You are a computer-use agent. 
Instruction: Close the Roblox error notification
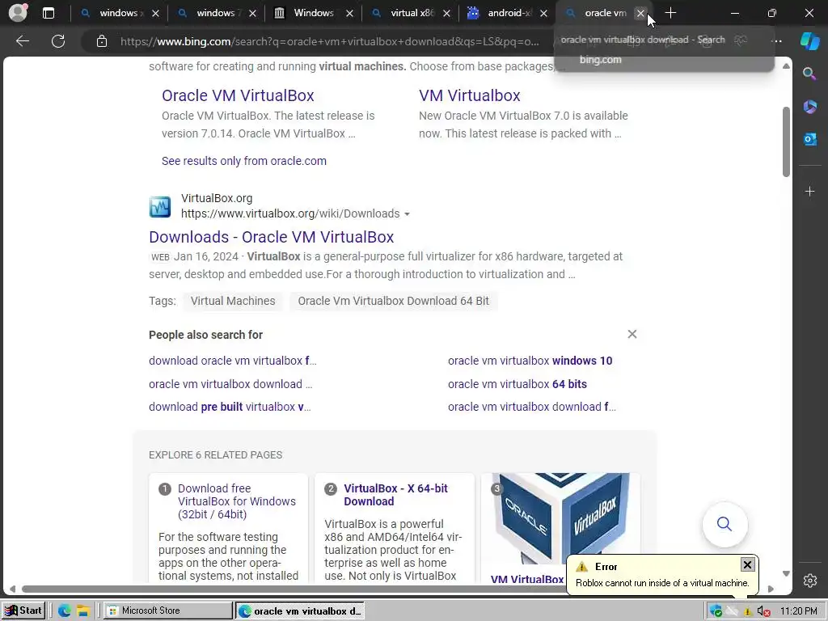click(746, 564)
